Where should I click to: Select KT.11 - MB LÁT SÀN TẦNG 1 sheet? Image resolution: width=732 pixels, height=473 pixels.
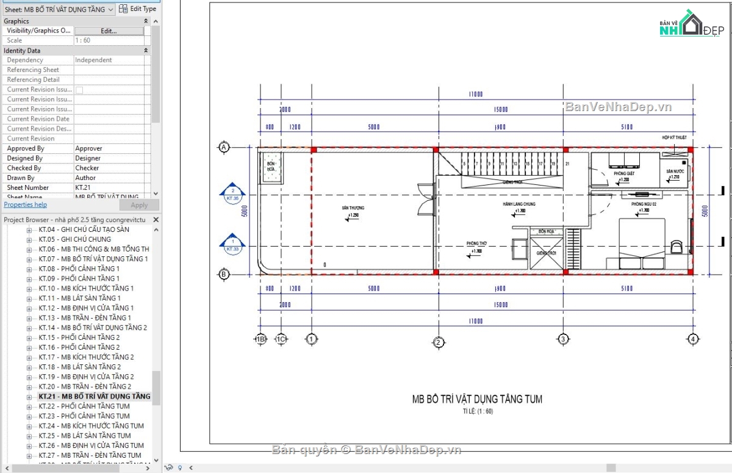pos(79,298)
